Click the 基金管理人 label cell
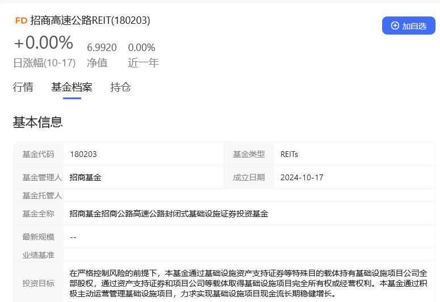The height and width of the screenshot is (302, 440). click(x=39, y=177)
